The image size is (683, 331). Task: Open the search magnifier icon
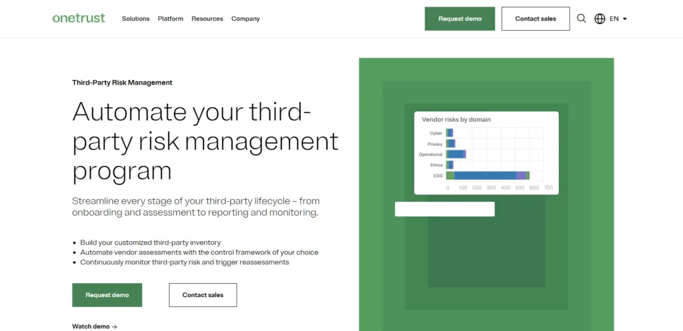pos(581,19)
